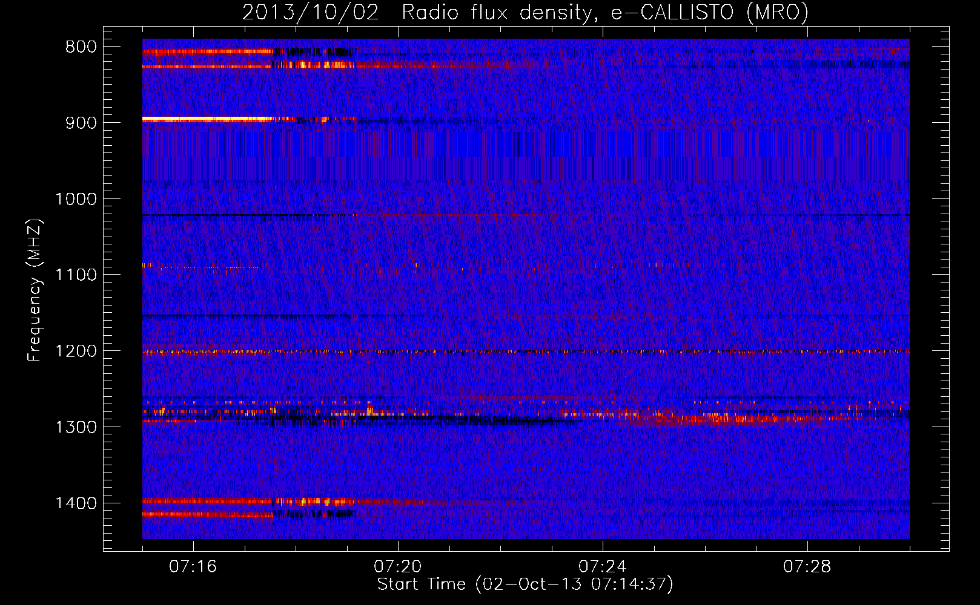Select the 1100 frequency tick label

point(76,275)
